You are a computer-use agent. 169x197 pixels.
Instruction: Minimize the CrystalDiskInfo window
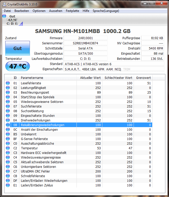pyautogui.click(x=145, y=3)
